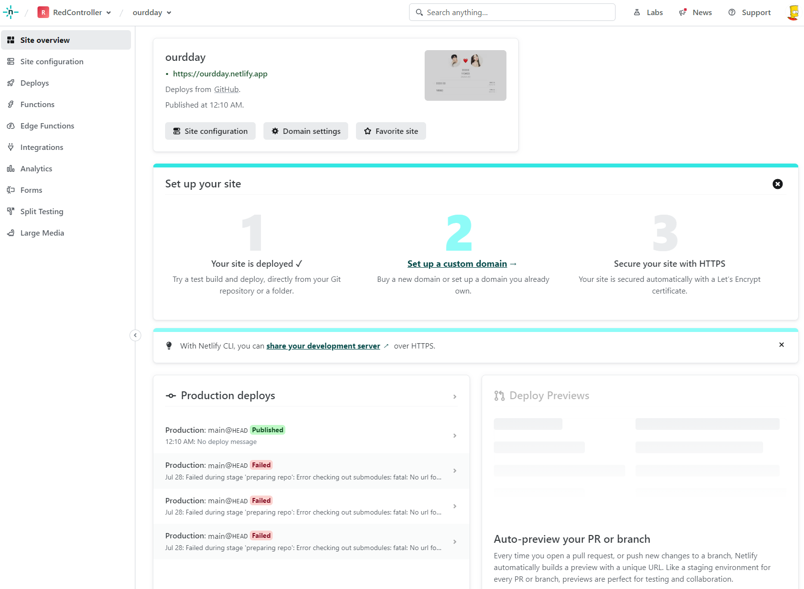The height and width of the screenshot is (589, 804).
Task: Open Site configuration in sidebar
Action: click(66, 61)
